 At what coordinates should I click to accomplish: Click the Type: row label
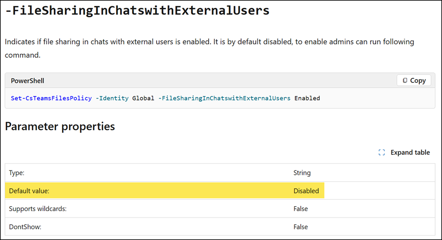pos(17,173)
